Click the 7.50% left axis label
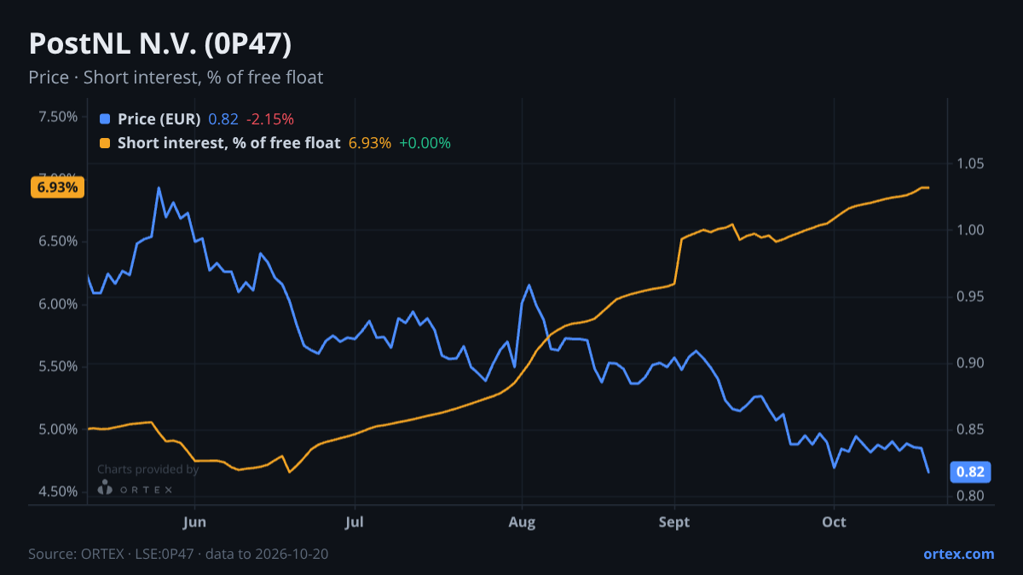Screen dimensions: 1023x575 coord(60,117)
